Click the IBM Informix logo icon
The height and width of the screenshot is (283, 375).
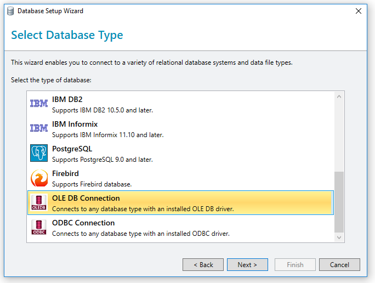pos(39,128)
